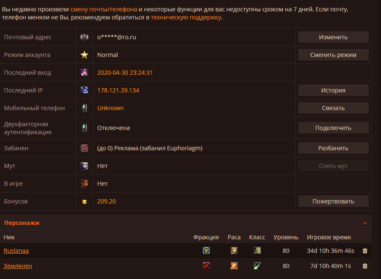This screenshot has height=279, width=381.
Task: Collapse the Персонажи section chevron
Action: pyautogui.click(x=365, y=223)
